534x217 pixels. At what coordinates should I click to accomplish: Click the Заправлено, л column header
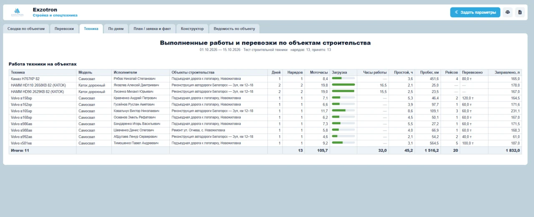[x=505, y=72]
